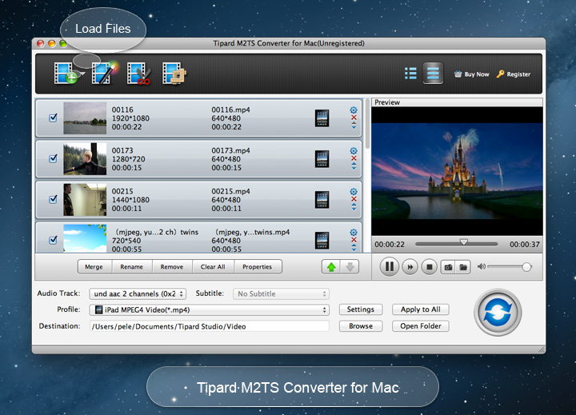This screenshot has height=415, width=576.
Task: Click the Register key link
Action: coord(513,74)
